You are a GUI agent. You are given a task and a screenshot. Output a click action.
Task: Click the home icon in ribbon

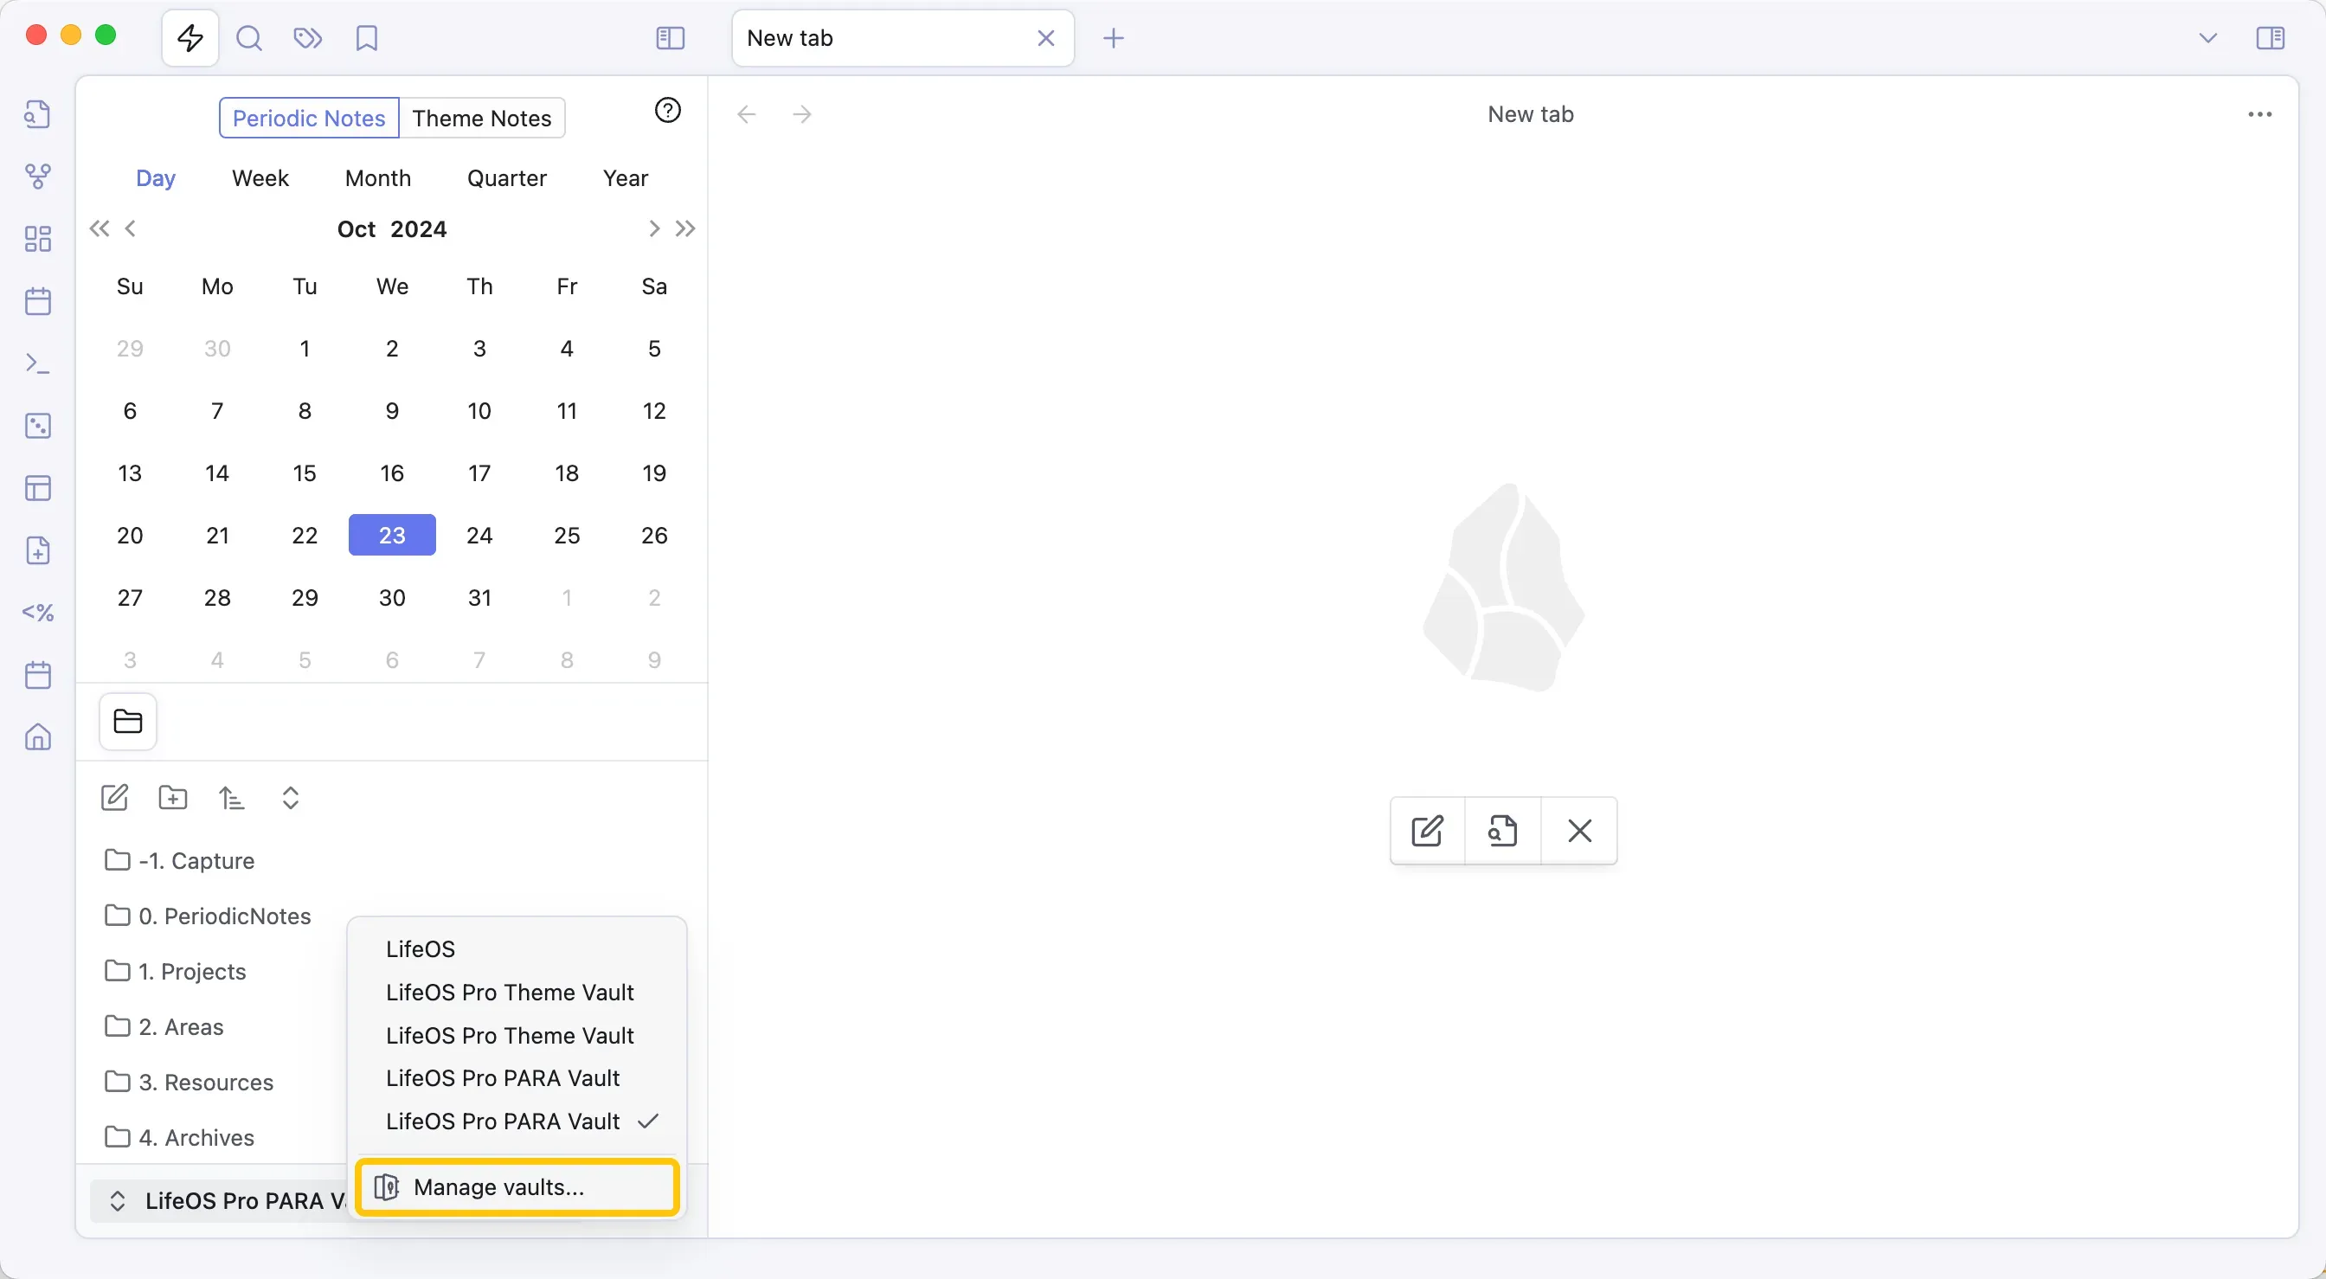pyautogui.click(x=37, y=737)
